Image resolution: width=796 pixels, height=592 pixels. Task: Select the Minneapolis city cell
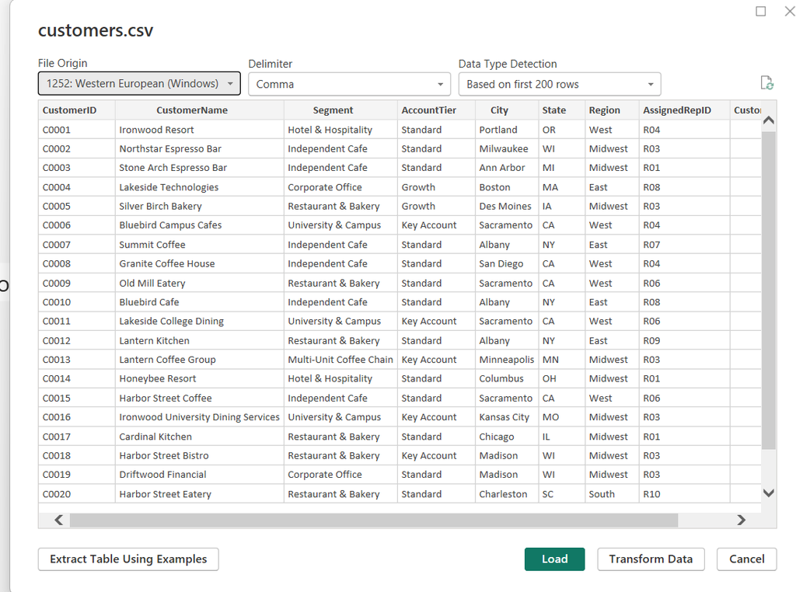coord(507,360)
